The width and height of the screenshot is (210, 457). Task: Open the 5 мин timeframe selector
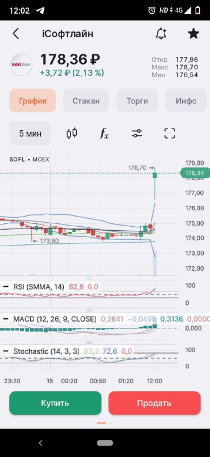(x=30, y=134)
